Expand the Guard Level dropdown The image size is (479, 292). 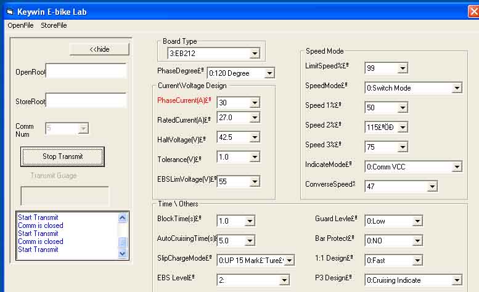(417, 221)
